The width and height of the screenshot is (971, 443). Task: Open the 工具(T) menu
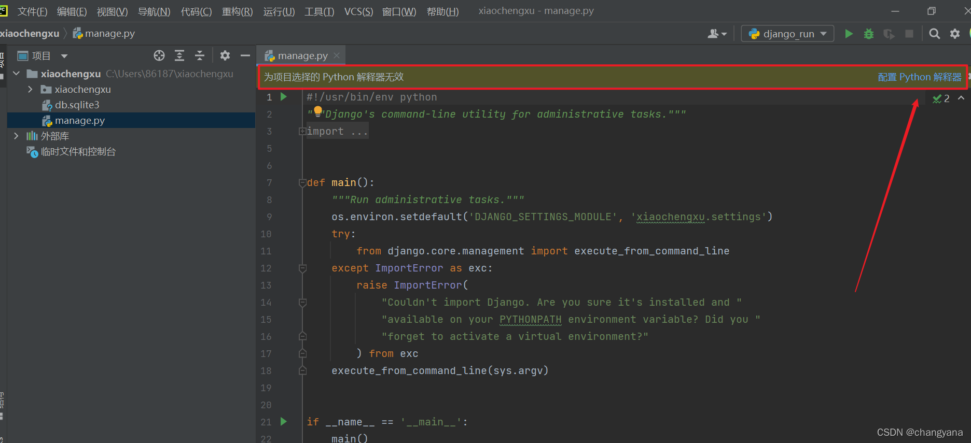(319, 11)
